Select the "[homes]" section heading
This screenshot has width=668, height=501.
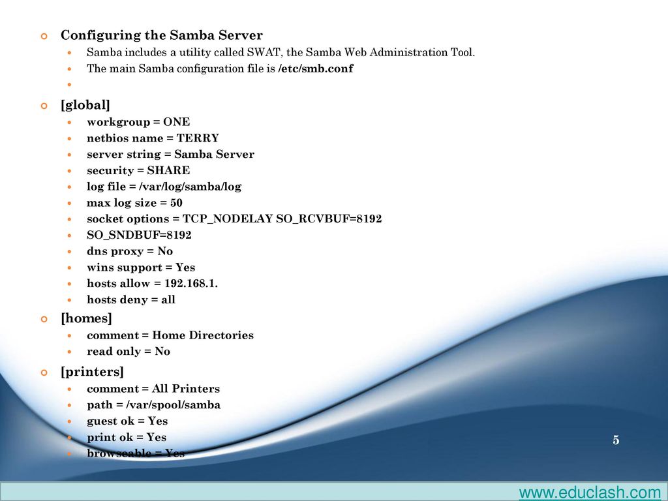coord(87,318)
